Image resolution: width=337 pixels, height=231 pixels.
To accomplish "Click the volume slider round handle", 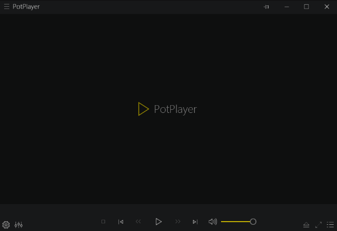I will coord(253,222).
